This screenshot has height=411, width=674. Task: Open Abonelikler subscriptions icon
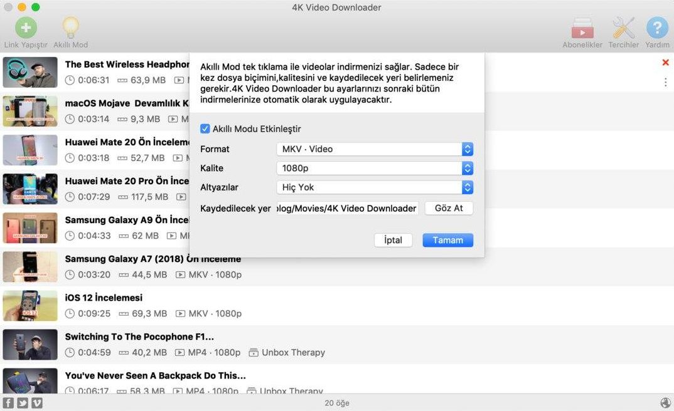click(582, 28)
